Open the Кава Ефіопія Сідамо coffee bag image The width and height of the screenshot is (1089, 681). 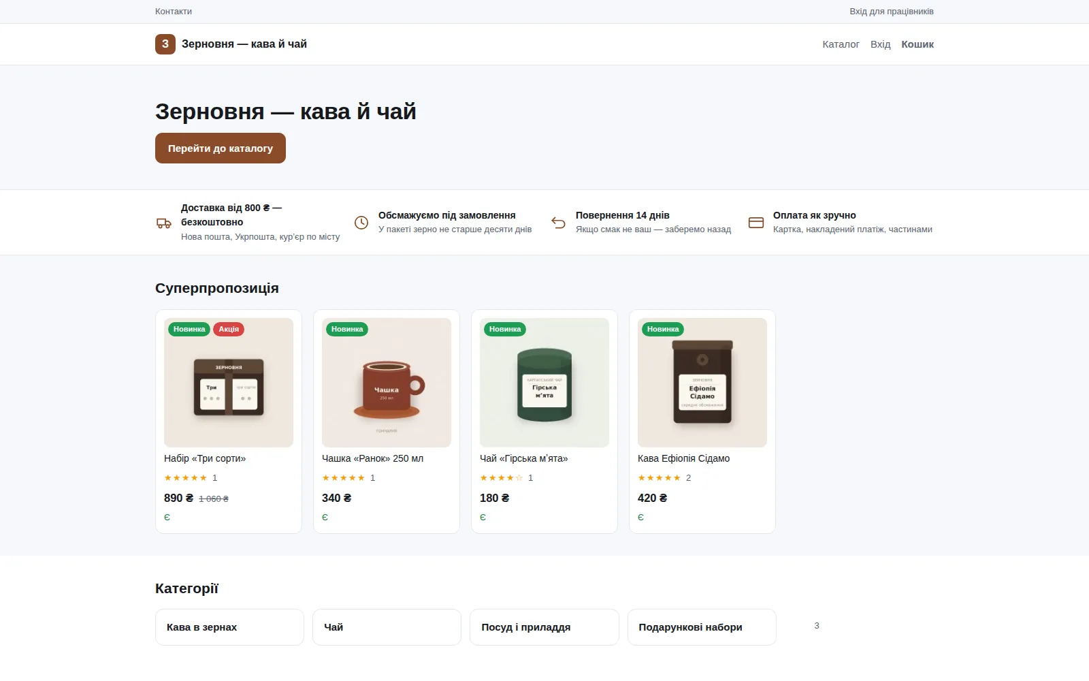(702, 383)
